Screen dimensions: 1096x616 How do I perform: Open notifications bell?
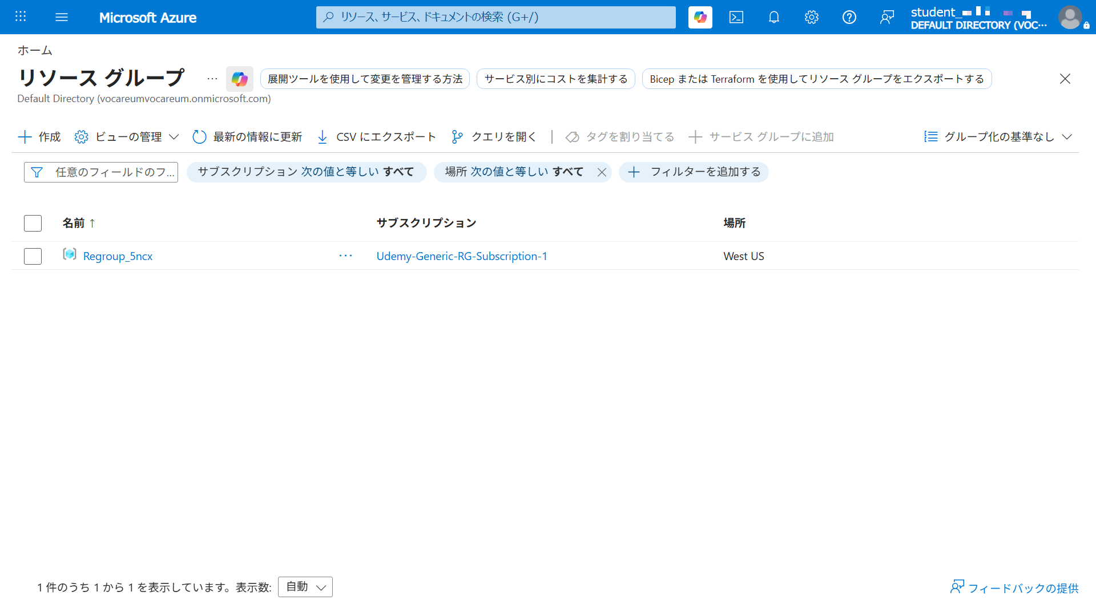click(x=774, y=17)
